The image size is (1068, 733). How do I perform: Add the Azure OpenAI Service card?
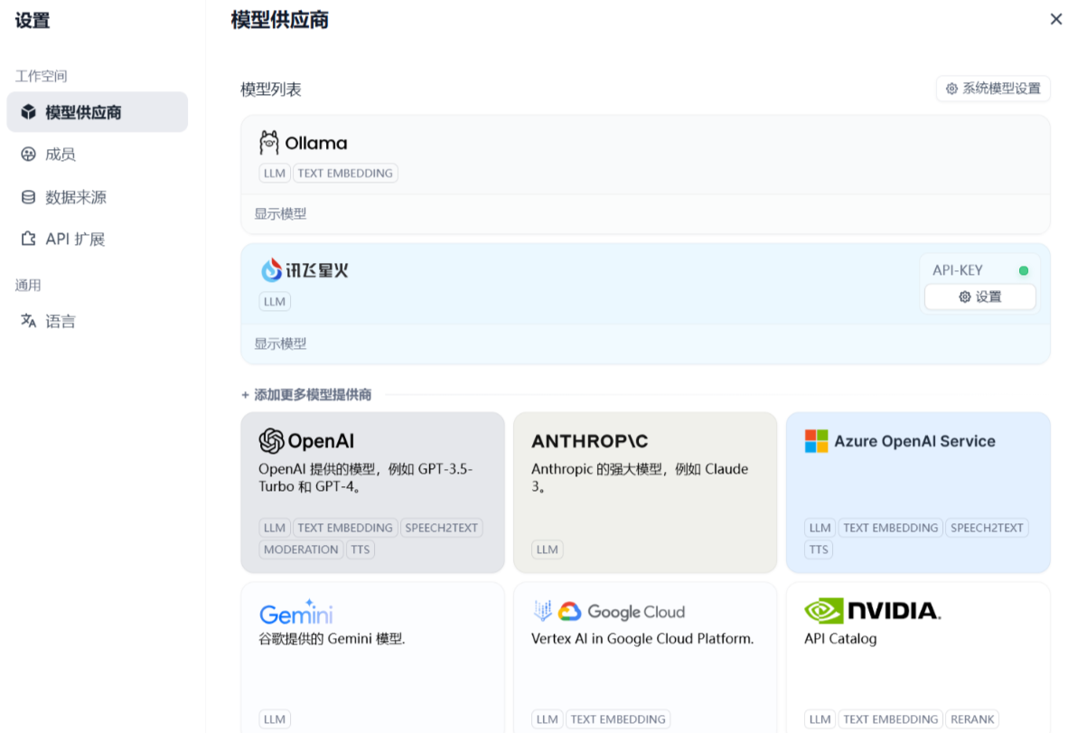click(918, 492)
